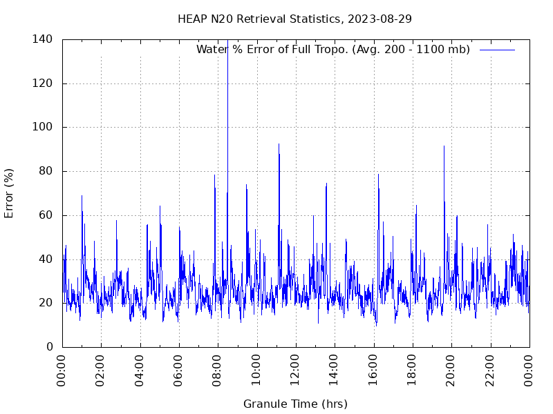Click the blue legend line sample
The image size is (553, 414).
pos(497,50)
